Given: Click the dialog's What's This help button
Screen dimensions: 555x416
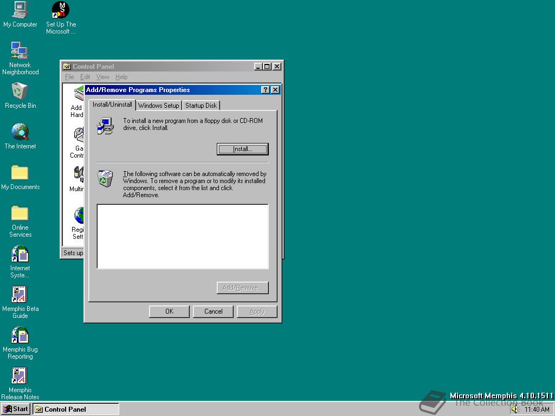Looking at the screenshot, I should tap(265, 90).
